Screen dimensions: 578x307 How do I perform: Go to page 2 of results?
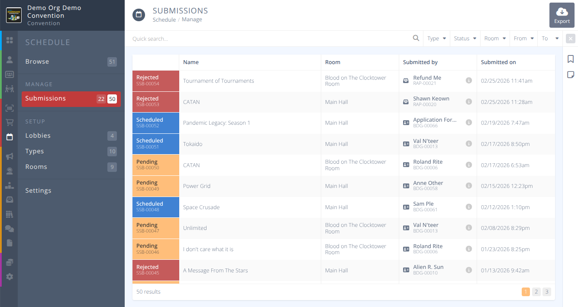pyautogui.click(x=536, y=292)
